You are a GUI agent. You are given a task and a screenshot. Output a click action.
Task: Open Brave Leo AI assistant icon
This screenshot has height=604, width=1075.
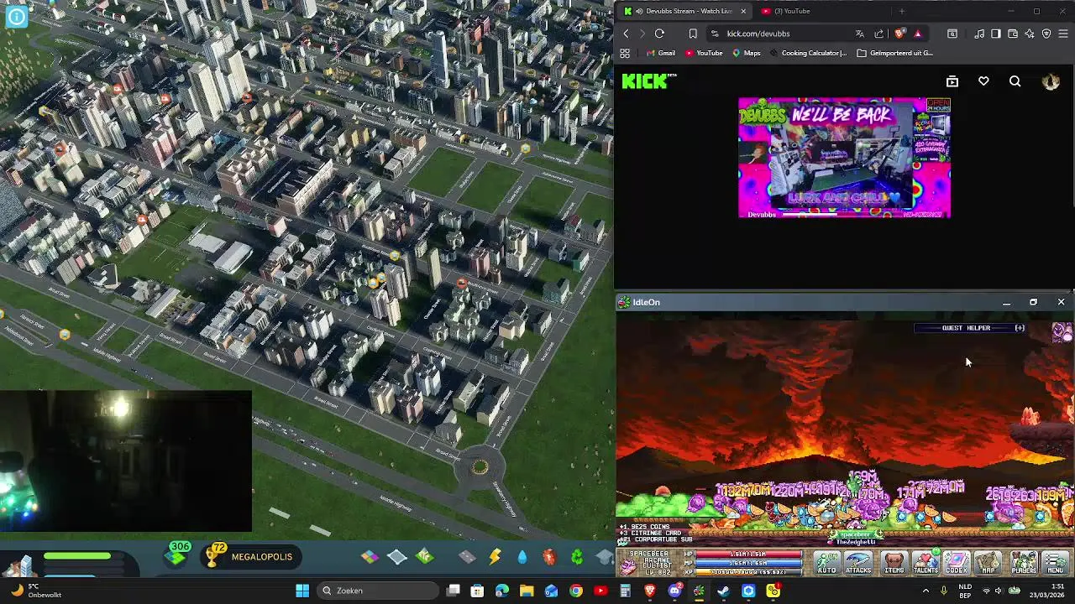coord(1030,34)
